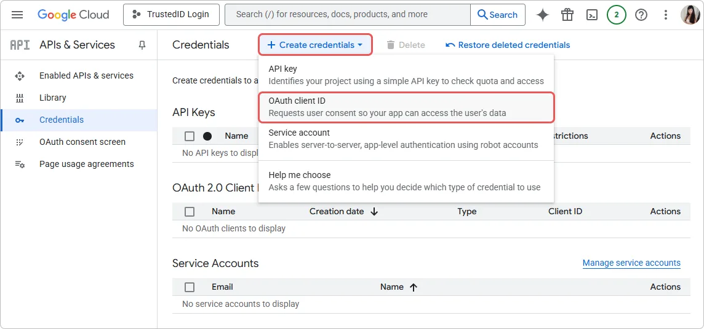This screenshot has width=704, height=329.
Task: Open the help question mark icon
Action: coord(641,15)
